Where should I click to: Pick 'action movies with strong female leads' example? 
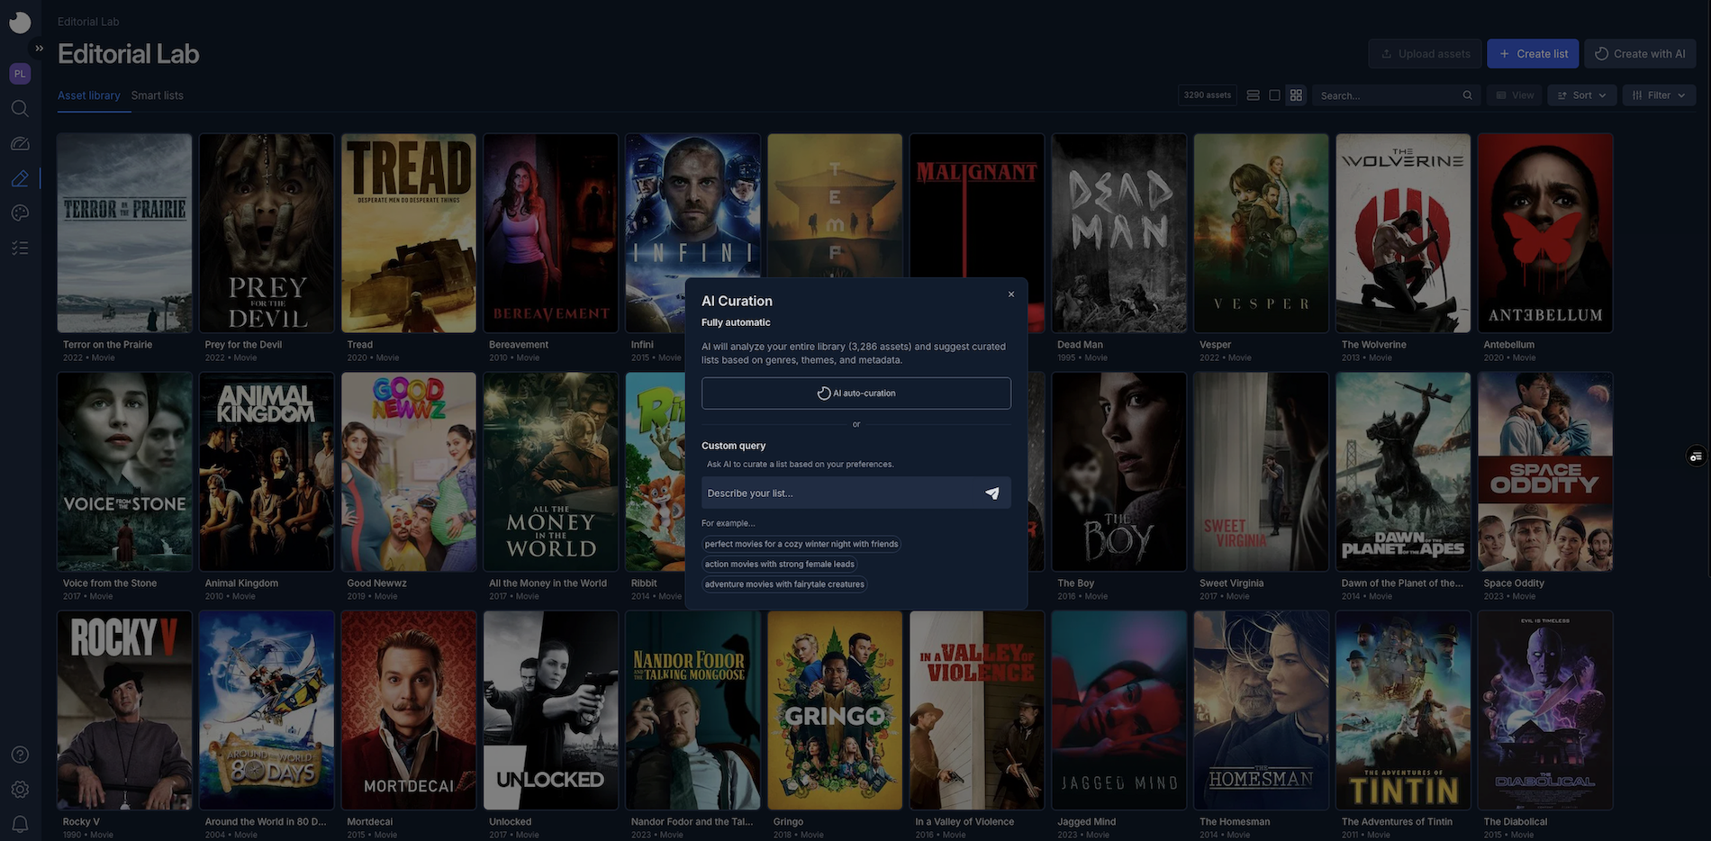[x=780, y=565]
